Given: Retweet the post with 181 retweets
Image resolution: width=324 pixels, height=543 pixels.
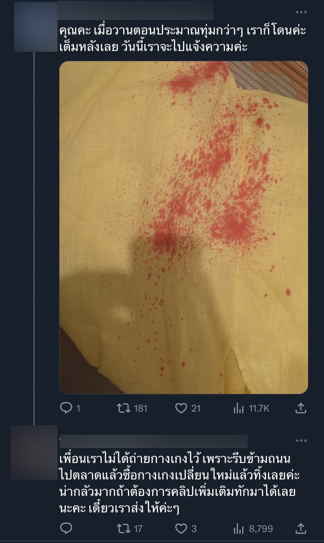Looking at the screenshot, I should [x=123, y=408].
